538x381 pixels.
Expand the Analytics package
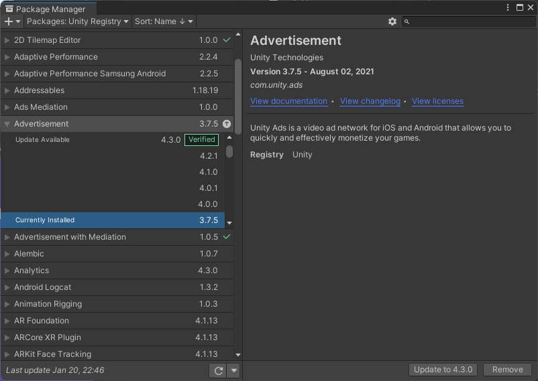click(7, 271)
